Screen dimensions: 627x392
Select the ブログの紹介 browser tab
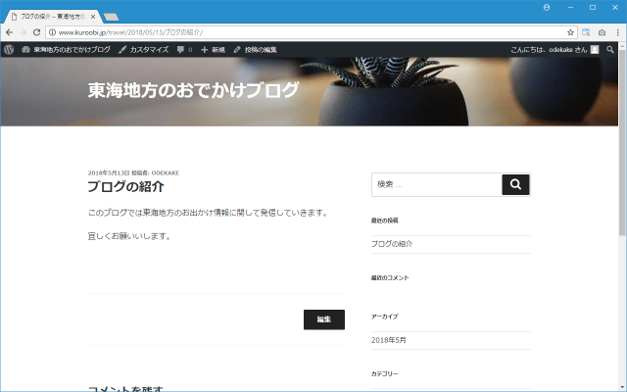tap(52, 17)
